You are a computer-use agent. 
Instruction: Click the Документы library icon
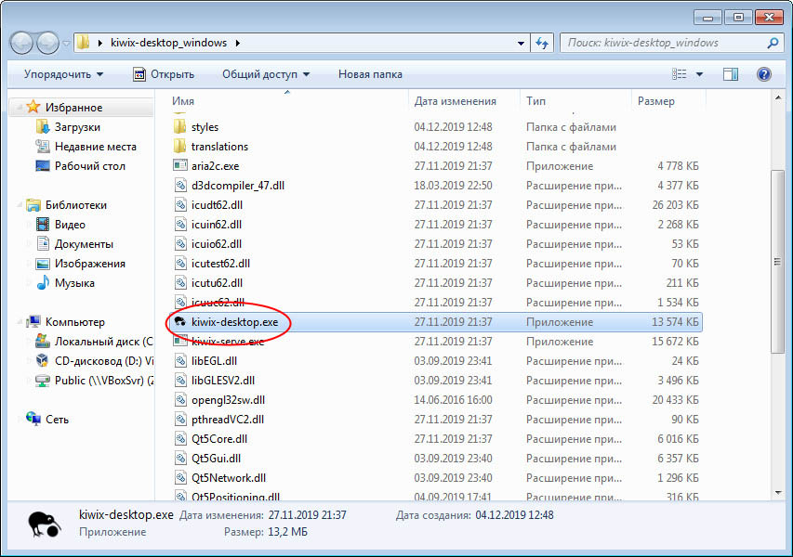43,243
